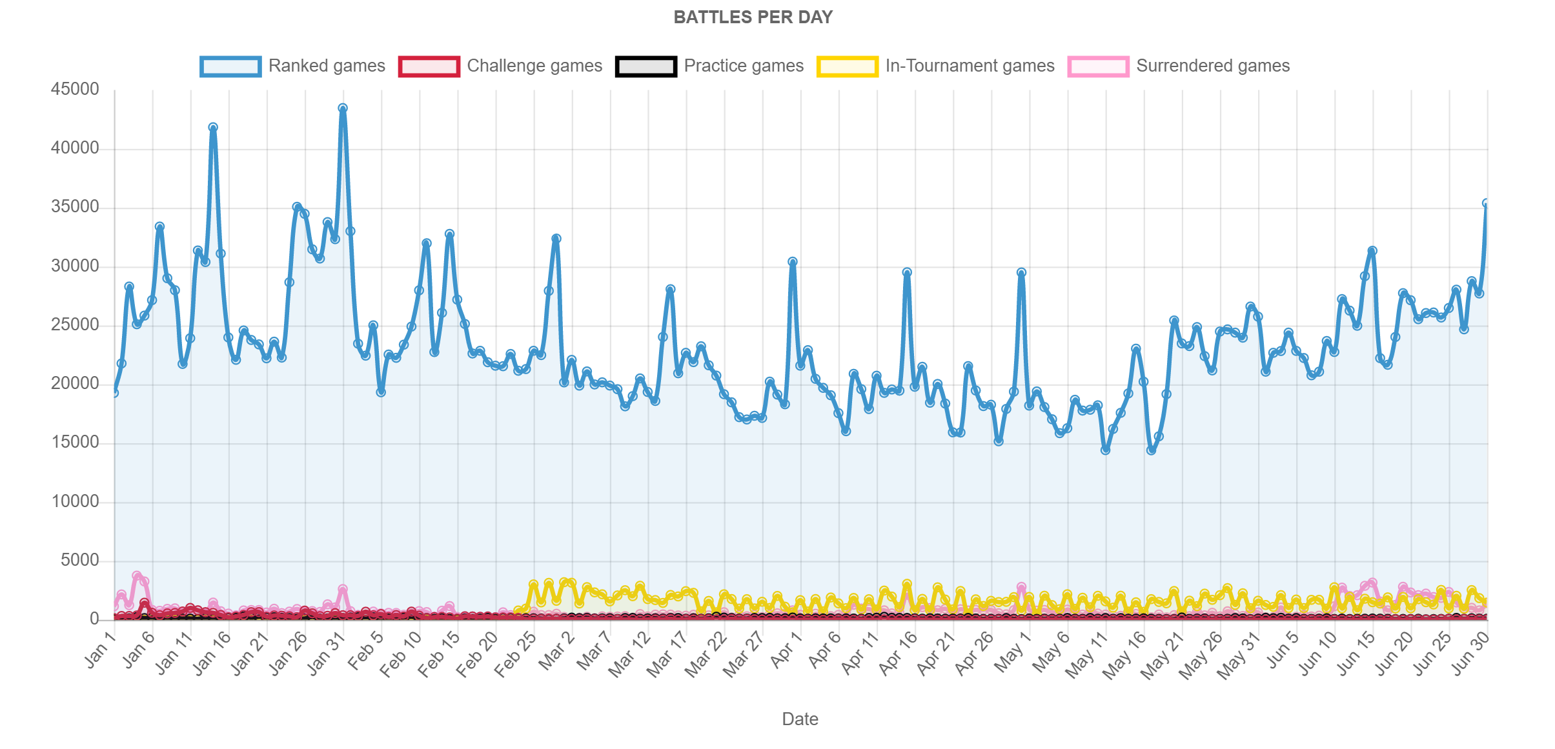Click the blue Ranked games swatch
1555x749 pixels.
point(230,66)
